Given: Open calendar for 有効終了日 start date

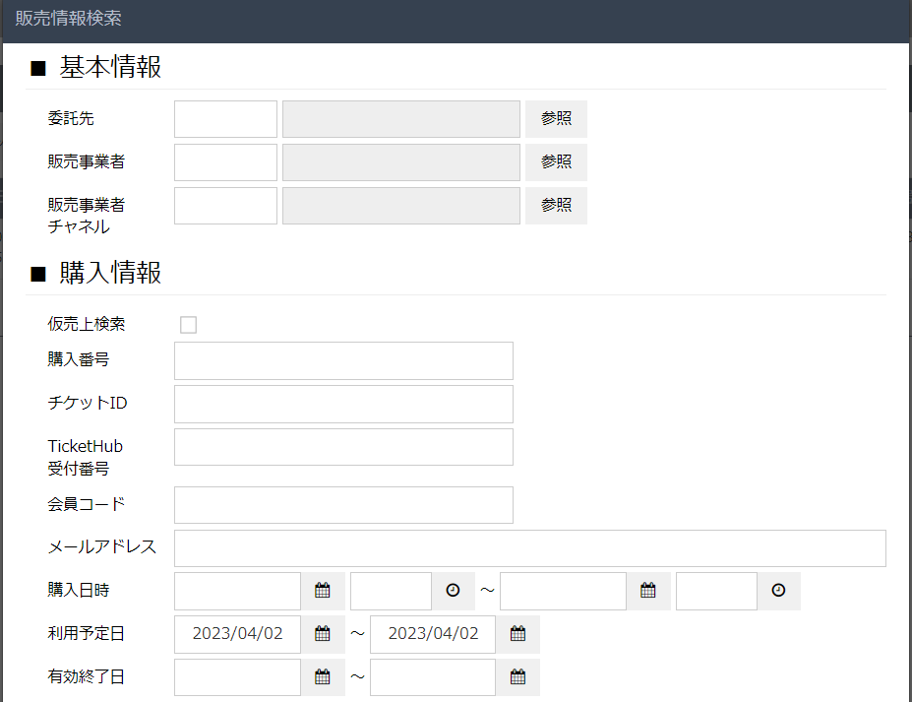Looking at the screenshot, I should click(x=322, y=677).
